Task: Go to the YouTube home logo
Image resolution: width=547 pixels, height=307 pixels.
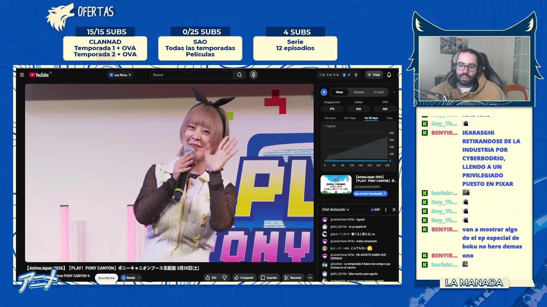Action: click(x=39, y=75)
